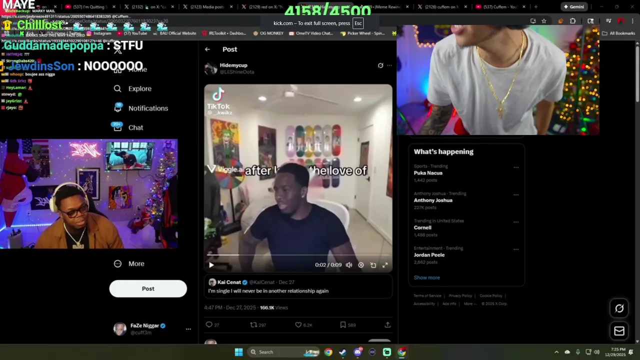Open the Jordan Peele trending topic
This screenshot has height=360, width=640.
(x=429, y=255)
